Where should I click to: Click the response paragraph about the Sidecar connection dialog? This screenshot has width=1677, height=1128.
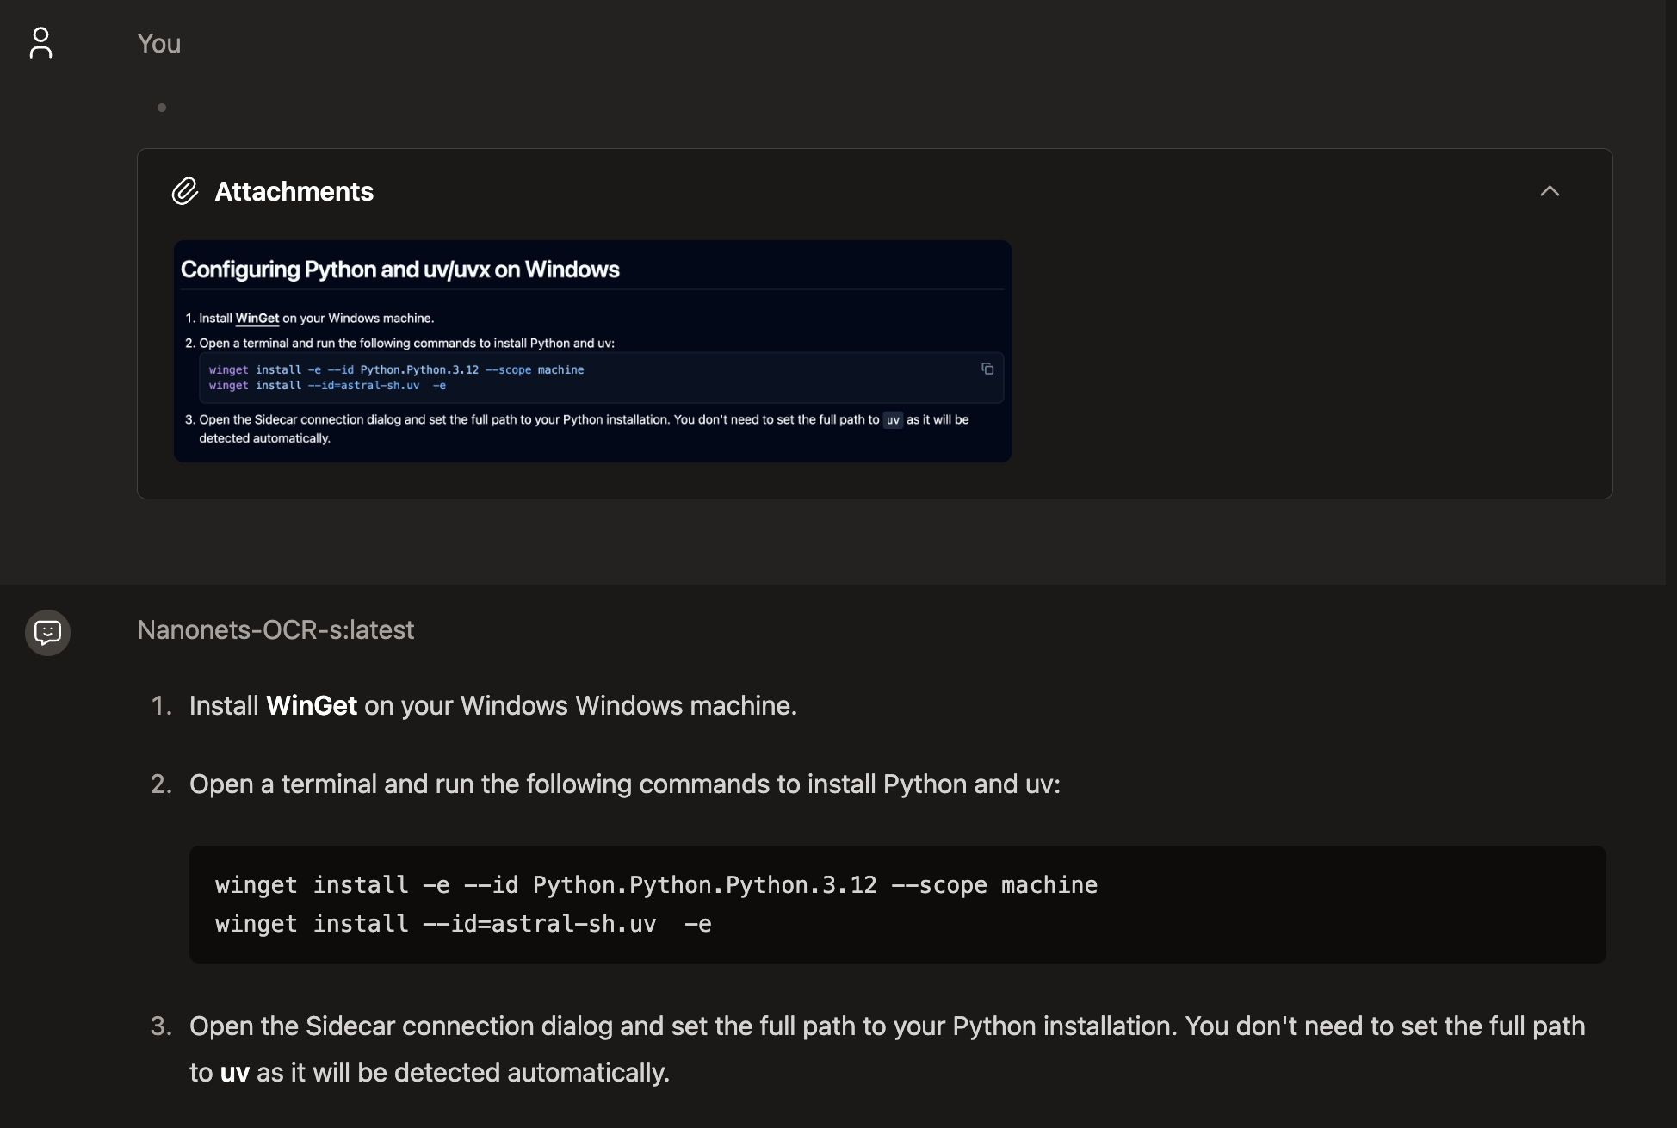[887, 1049]
